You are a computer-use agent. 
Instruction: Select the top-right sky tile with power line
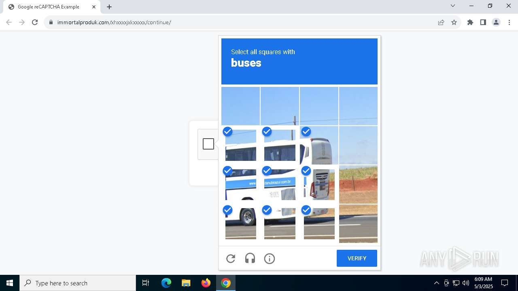point(358,106)
